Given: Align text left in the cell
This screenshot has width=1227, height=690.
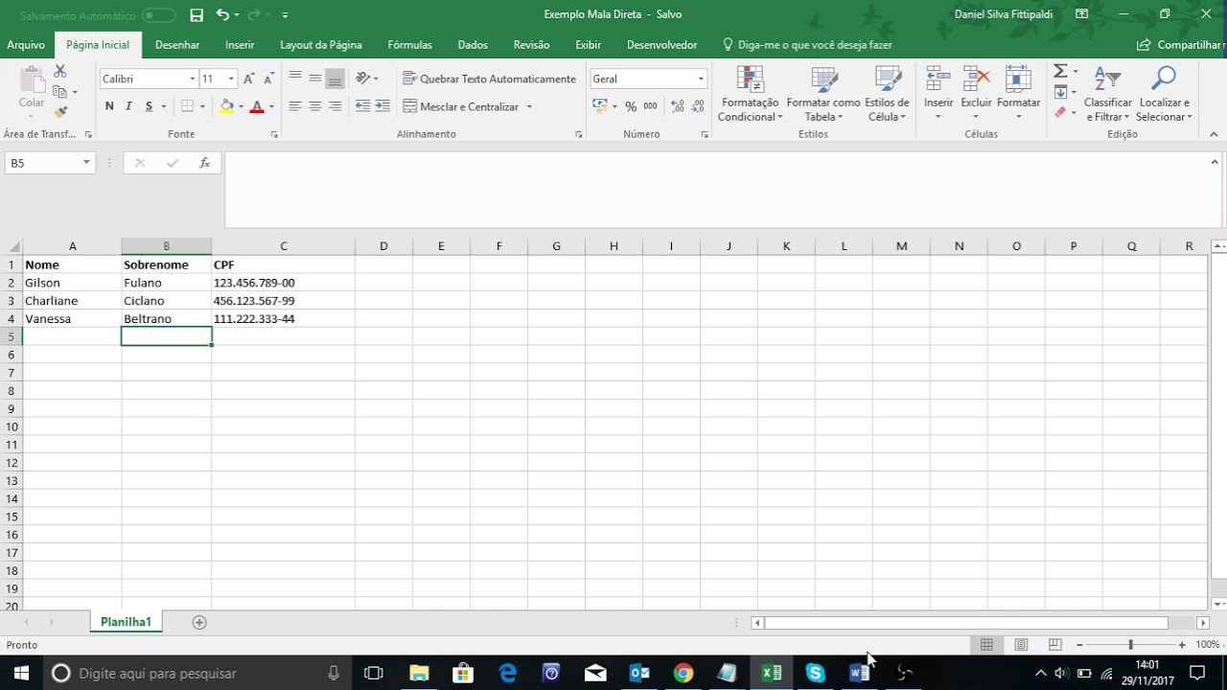Looking at the screenshot, I should tap(295, 106).
